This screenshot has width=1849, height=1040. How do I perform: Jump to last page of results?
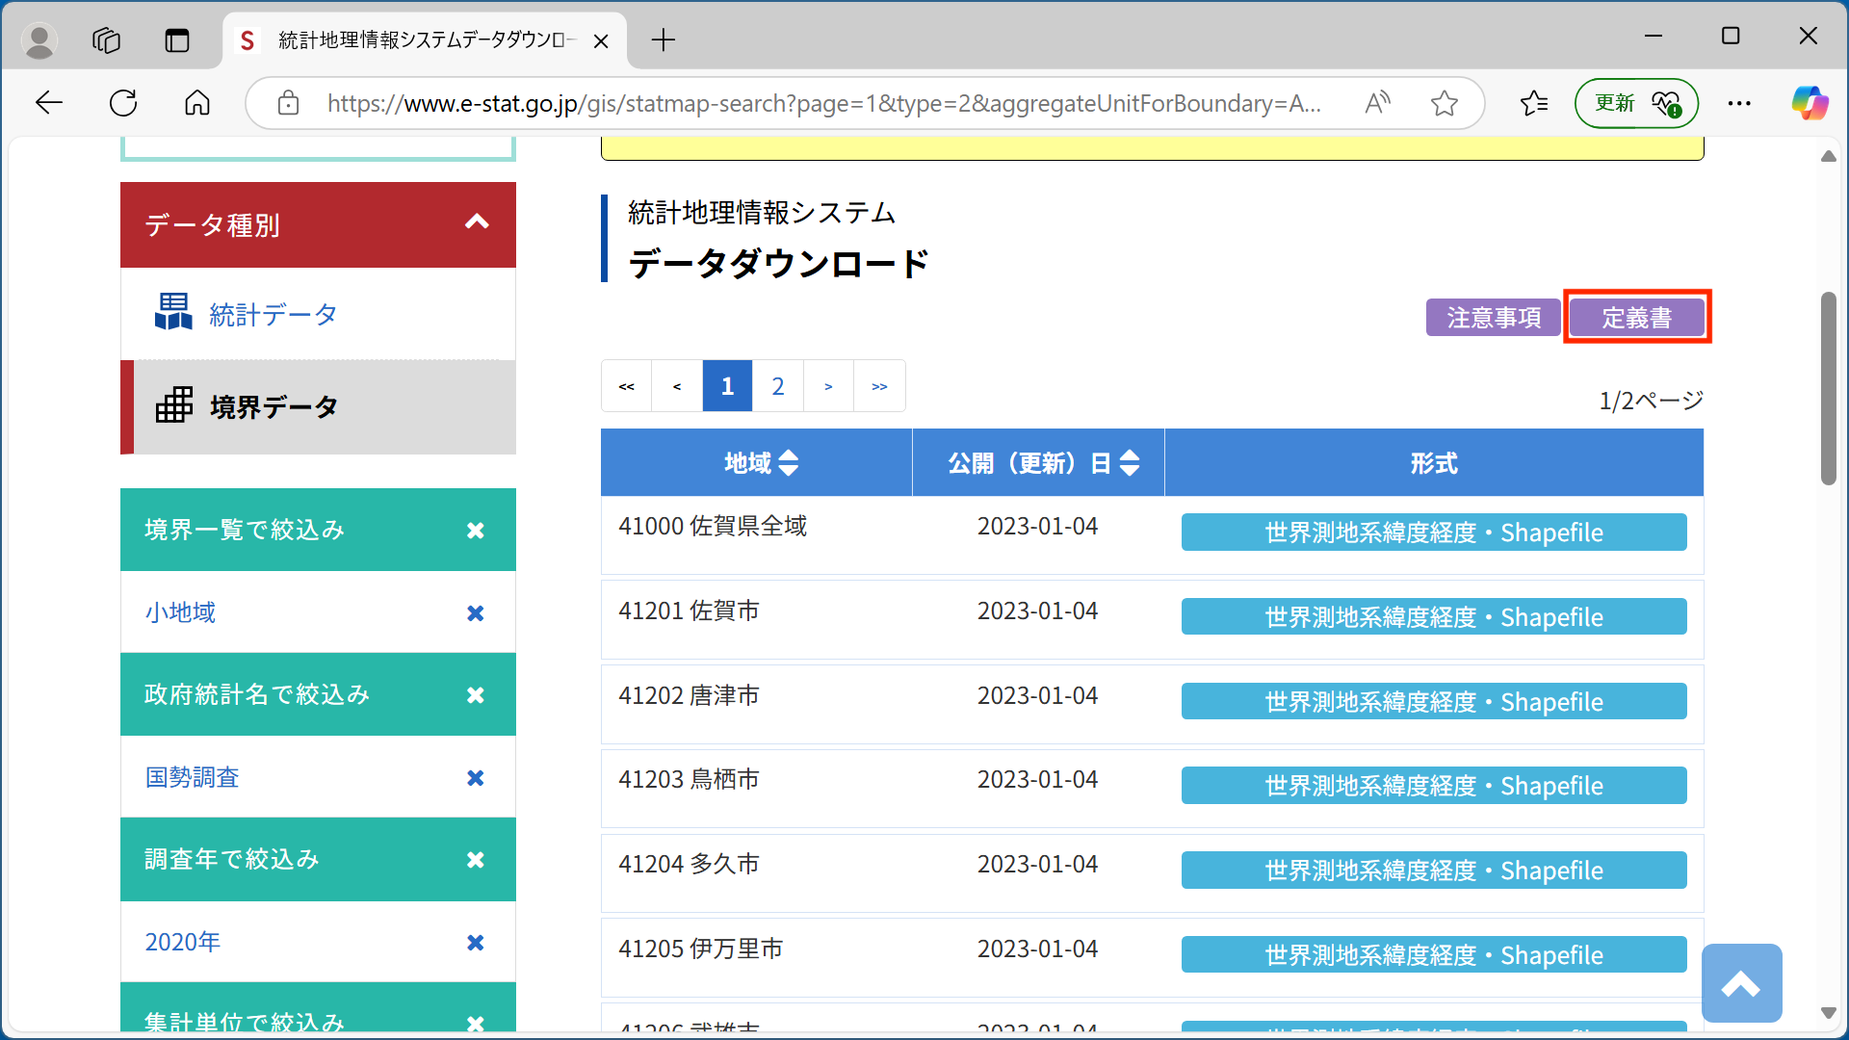(879, 386)
